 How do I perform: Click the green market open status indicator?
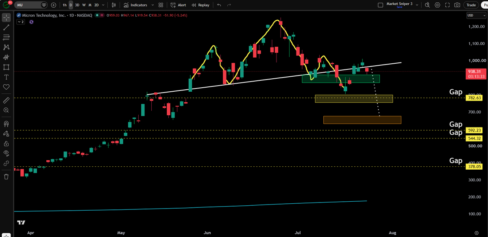tap(96, 15)
